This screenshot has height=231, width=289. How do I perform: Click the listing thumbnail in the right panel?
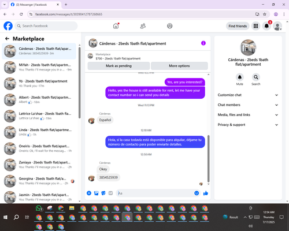(x=248, y=47)
